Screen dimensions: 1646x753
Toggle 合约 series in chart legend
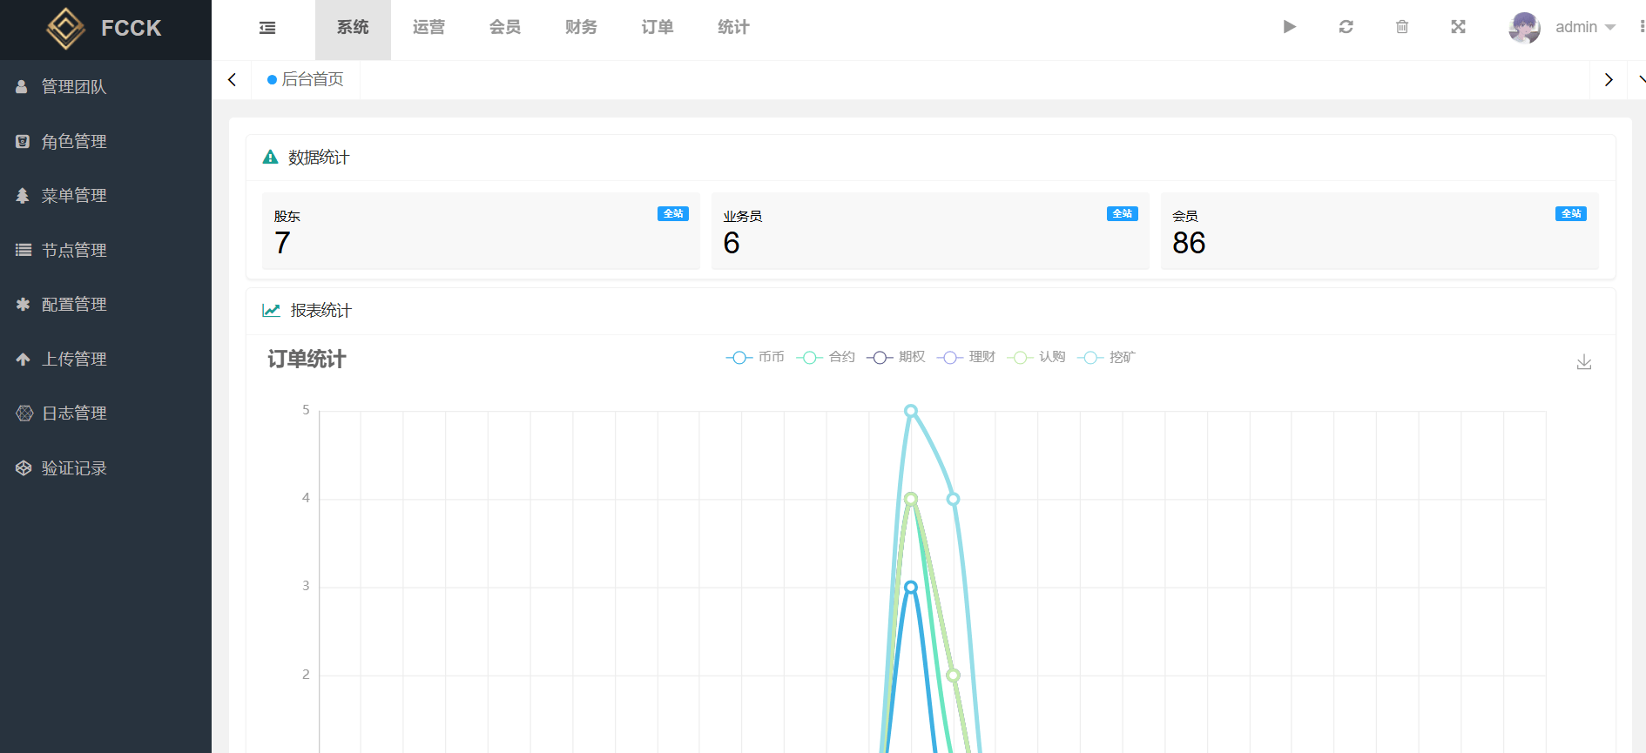click(826, 357)
